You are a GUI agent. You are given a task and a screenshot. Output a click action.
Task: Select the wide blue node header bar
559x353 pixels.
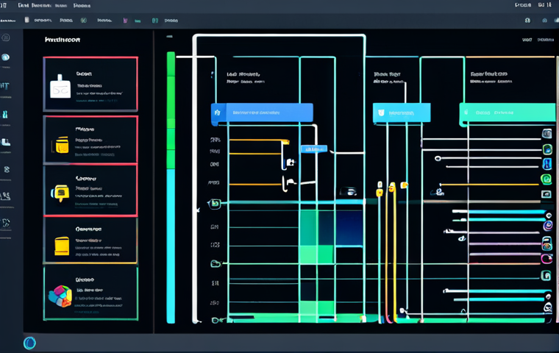[262, 113]
